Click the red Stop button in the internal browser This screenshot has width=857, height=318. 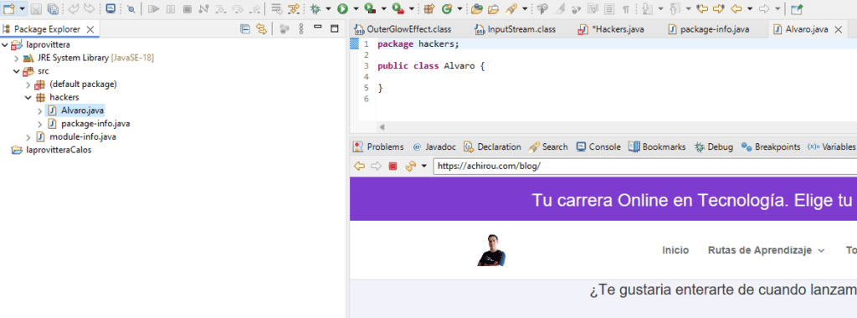tap(393, 166)
